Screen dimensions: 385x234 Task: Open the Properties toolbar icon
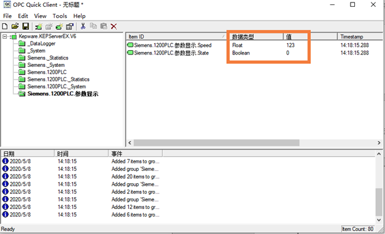click(x=70, y=26)
